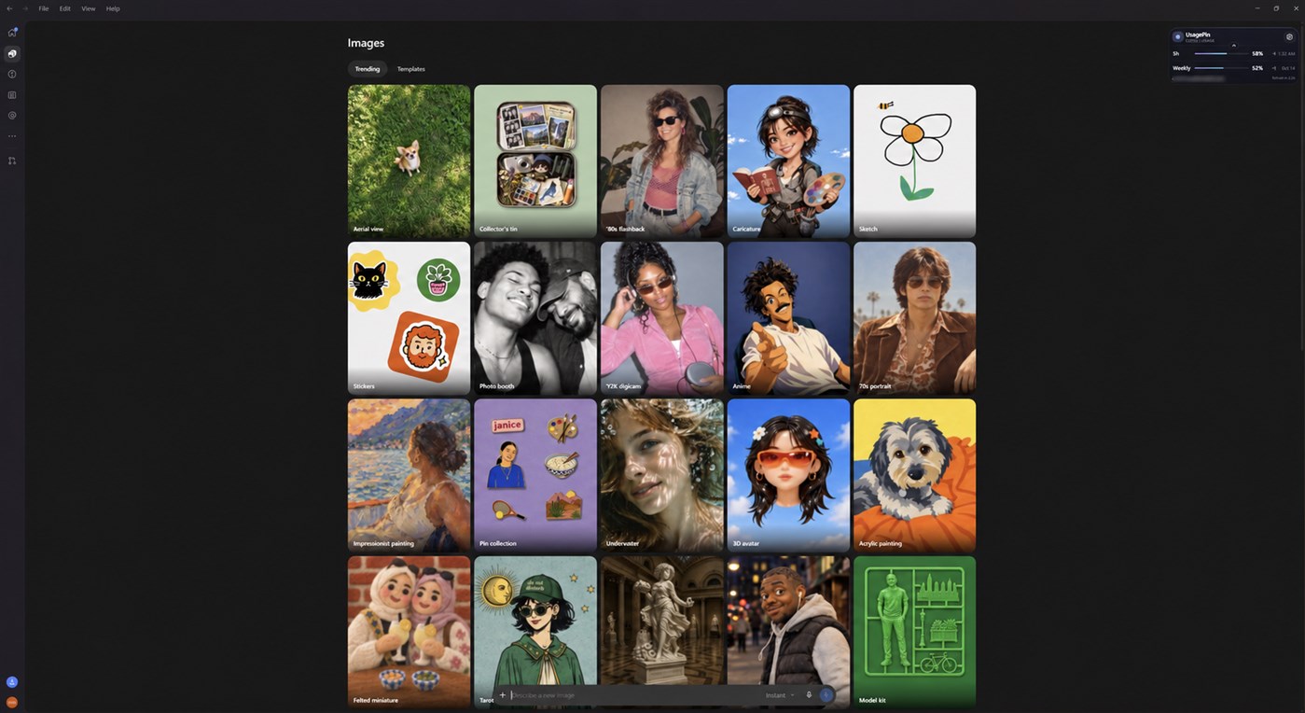Open the View menu
Screen dimensions: 1305x713
click(x=89, y=8)
